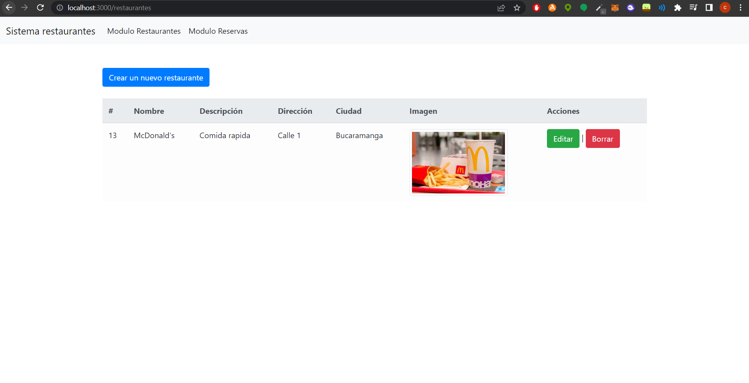Edit the McDonald's restaurant
This screenshot has height=383, width=749.
pos(563,139)
